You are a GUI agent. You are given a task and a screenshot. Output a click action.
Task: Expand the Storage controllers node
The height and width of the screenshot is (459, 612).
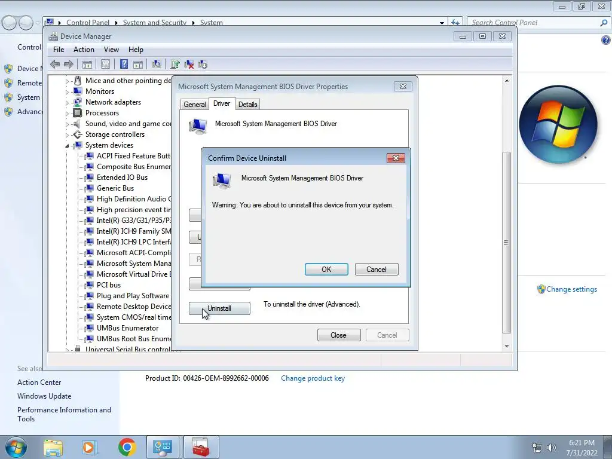click(x=67, y=135)
